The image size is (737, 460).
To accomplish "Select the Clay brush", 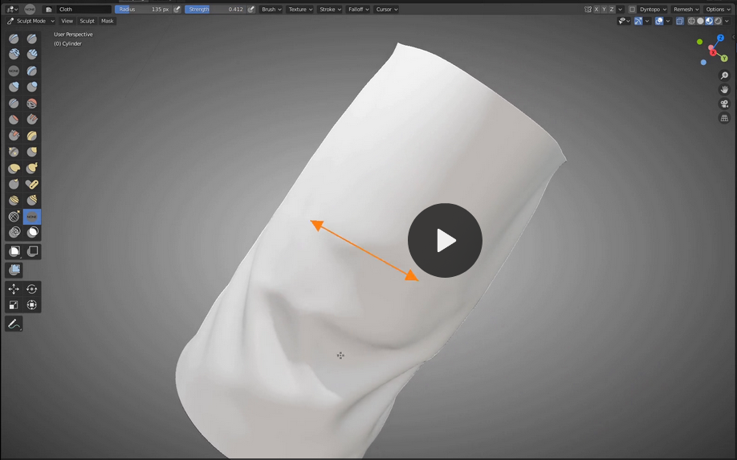I will 14,55.
